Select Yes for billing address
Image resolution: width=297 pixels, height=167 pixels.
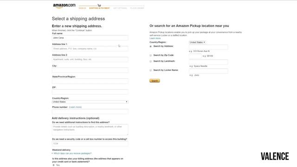(x=54, y=165)
